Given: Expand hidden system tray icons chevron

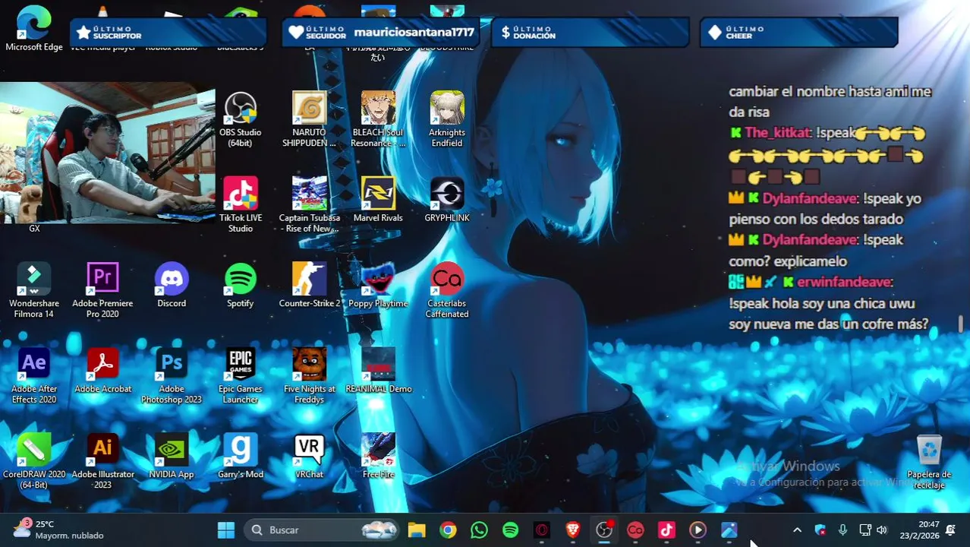Looking at the screenshot, I should 797,530.
